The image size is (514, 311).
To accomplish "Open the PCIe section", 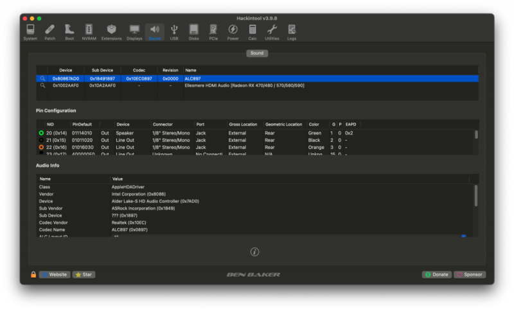I will (213, 31).
